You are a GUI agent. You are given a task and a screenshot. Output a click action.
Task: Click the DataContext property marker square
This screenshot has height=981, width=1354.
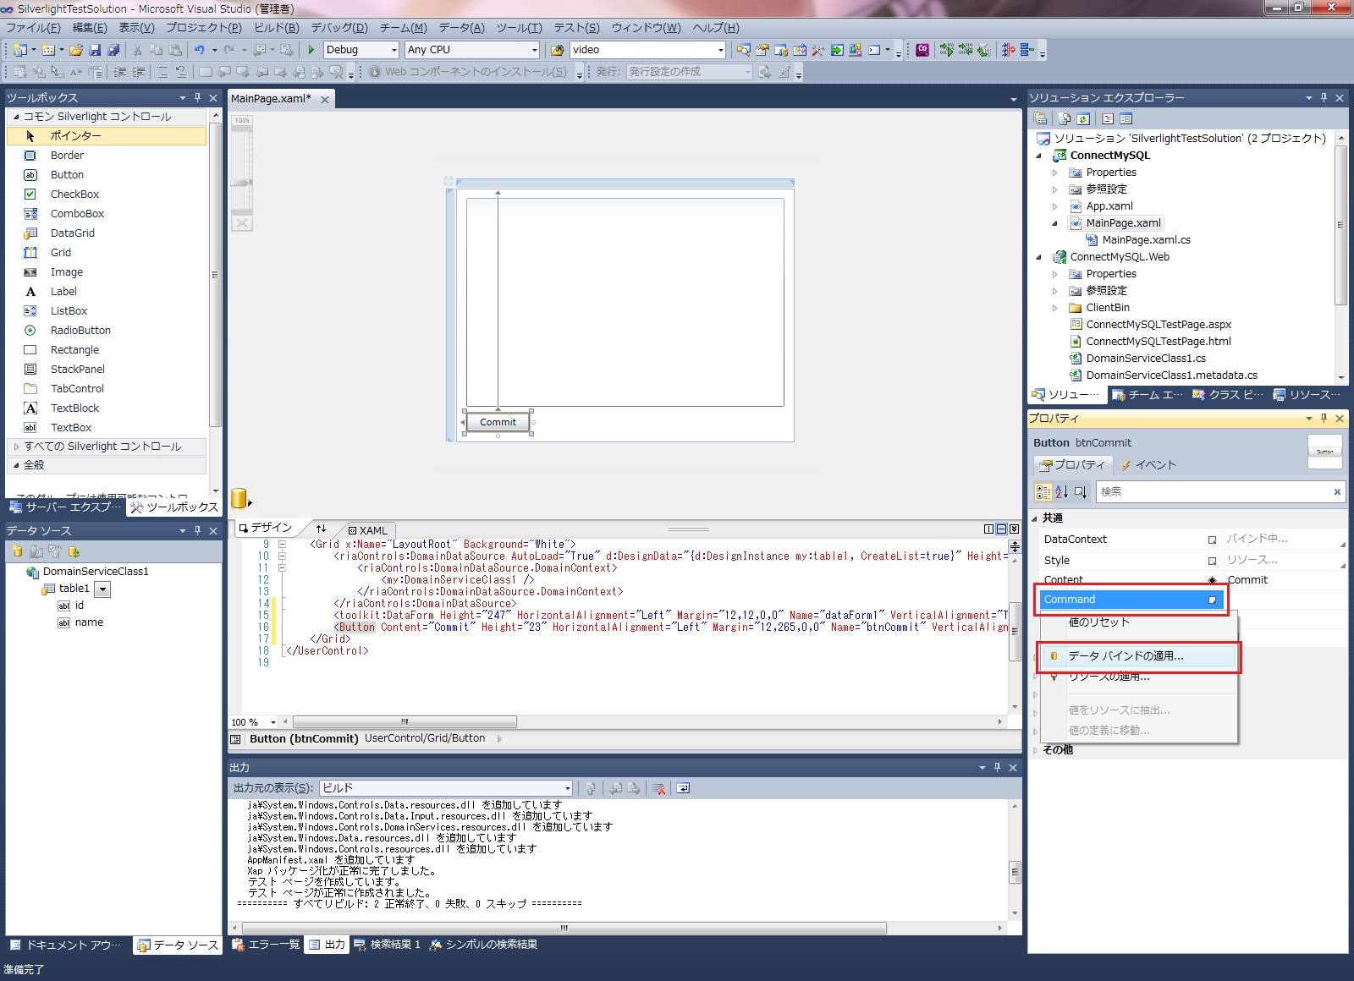(x=1212, y=540)
